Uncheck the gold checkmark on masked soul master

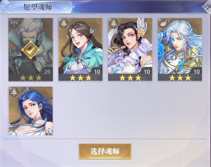point(31,50)
